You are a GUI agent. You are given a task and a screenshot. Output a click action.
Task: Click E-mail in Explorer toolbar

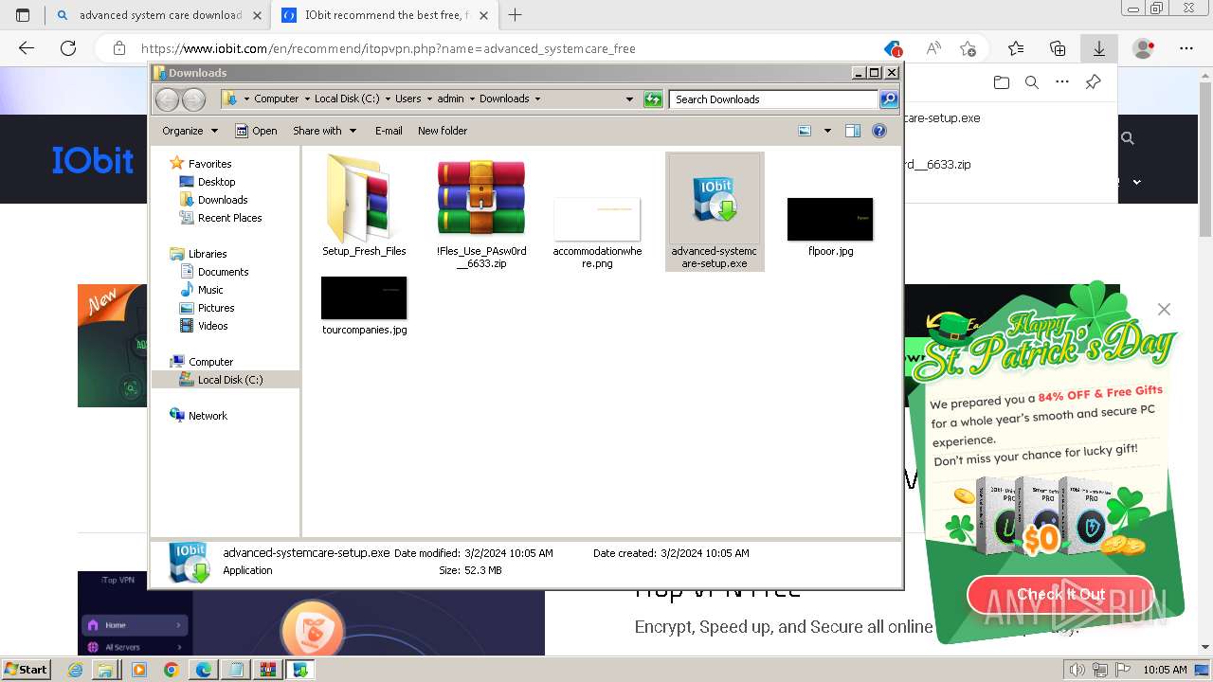click(389, 131)
